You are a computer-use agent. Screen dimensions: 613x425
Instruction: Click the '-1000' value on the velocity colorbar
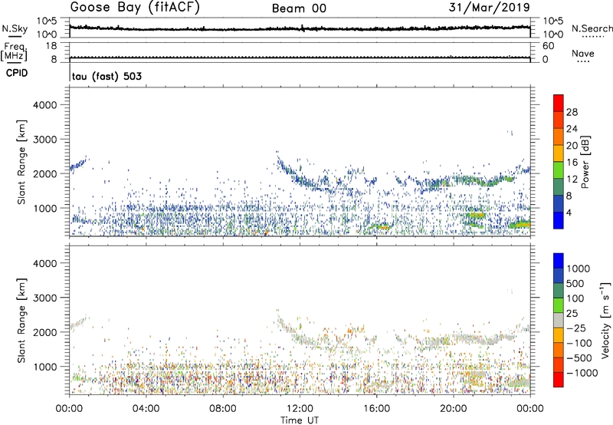pyautogui.click(x=582, y=373)
